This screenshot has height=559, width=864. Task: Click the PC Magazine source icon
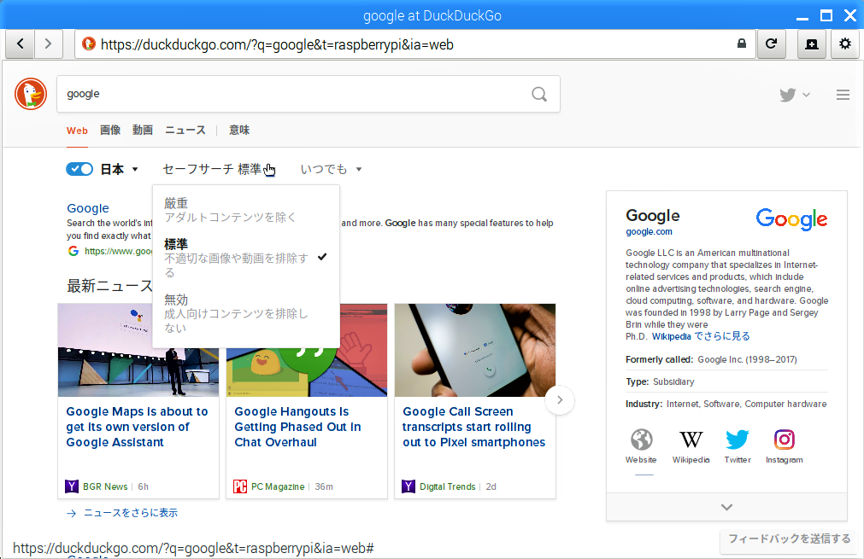pyautogui.click(x=239, y=486)
